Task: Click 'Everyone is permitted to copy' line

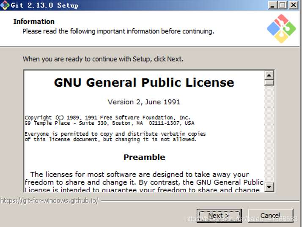Action: point(115,134)
